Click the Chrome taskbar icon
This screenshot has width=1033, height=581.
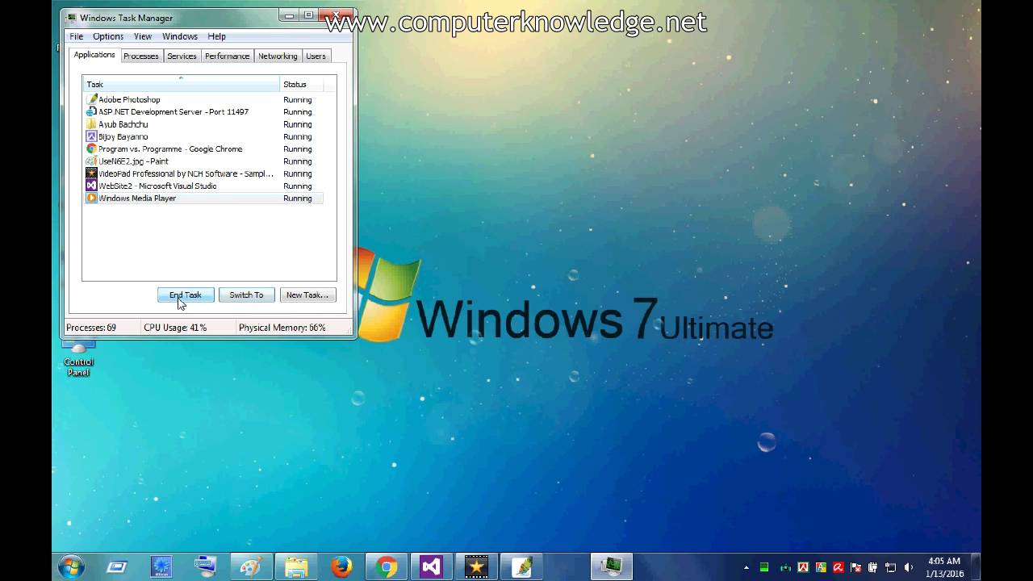(387, 566)
